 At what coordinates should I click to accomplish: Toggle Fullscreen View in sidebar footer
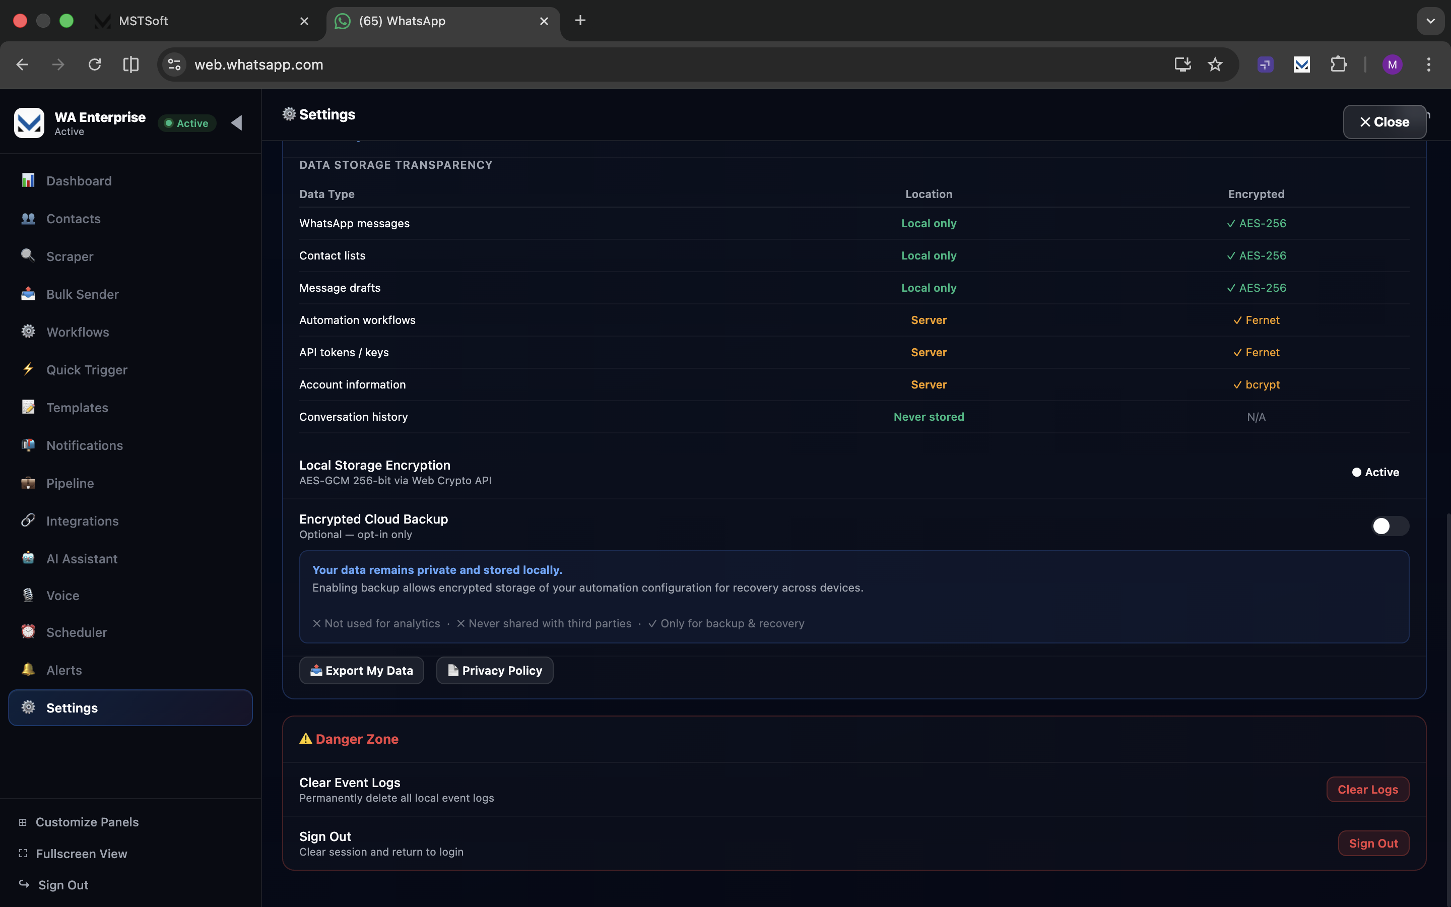tap(81, 853)
